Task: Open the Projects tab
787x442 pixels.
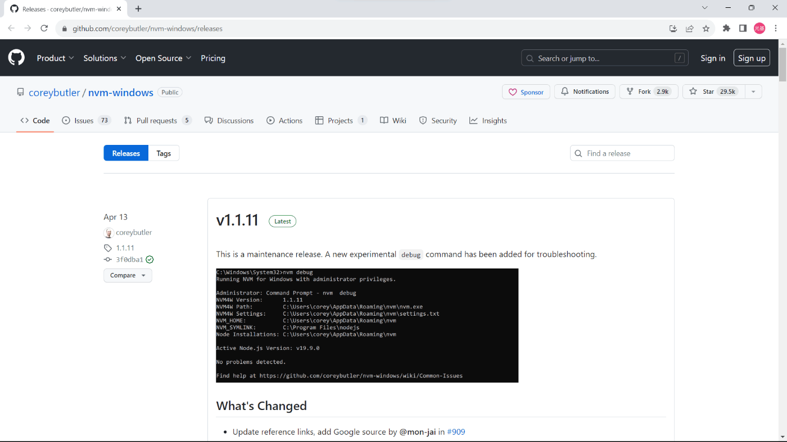Action: (x=341, y=120)
